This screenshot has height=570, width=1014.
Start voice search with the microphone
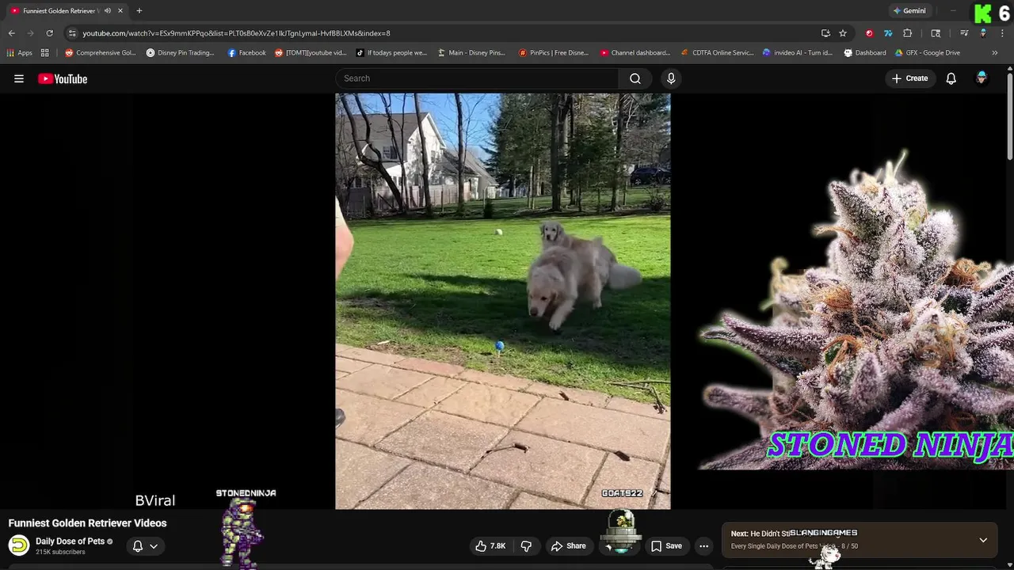pyautogui.click(x=671, y=78)
